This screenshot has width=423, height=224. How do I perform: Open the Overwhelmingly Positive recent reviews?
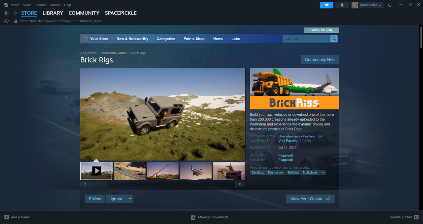tap(296, 136)
